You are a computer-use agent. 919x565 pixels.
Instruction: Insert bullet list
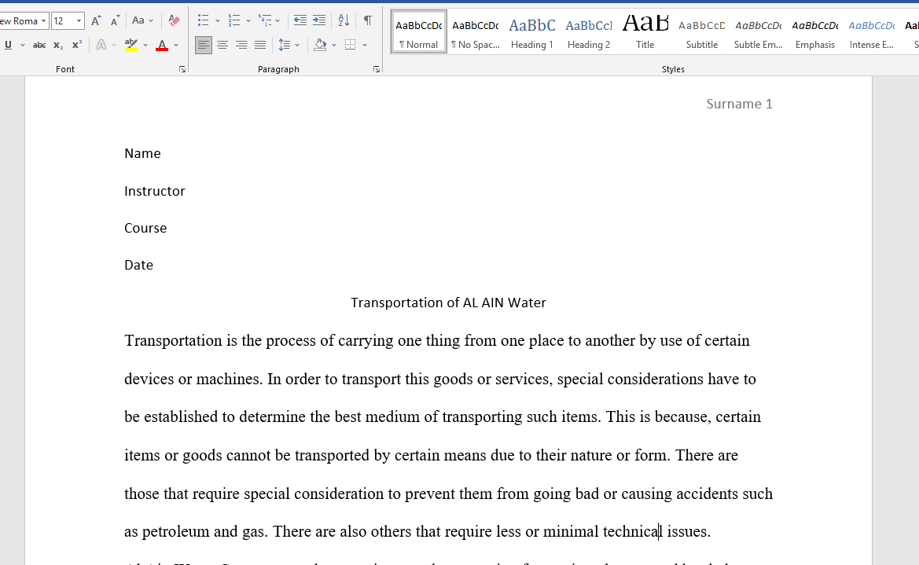204,21
